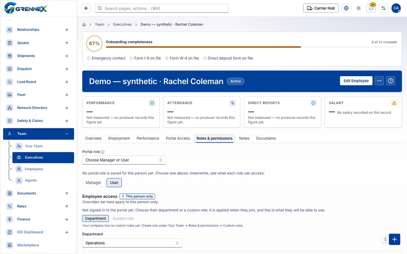Image resolution: width=407 pixels, height=254 pixels.
Task: Select the User role preview toggle
Action: (114, 183)
